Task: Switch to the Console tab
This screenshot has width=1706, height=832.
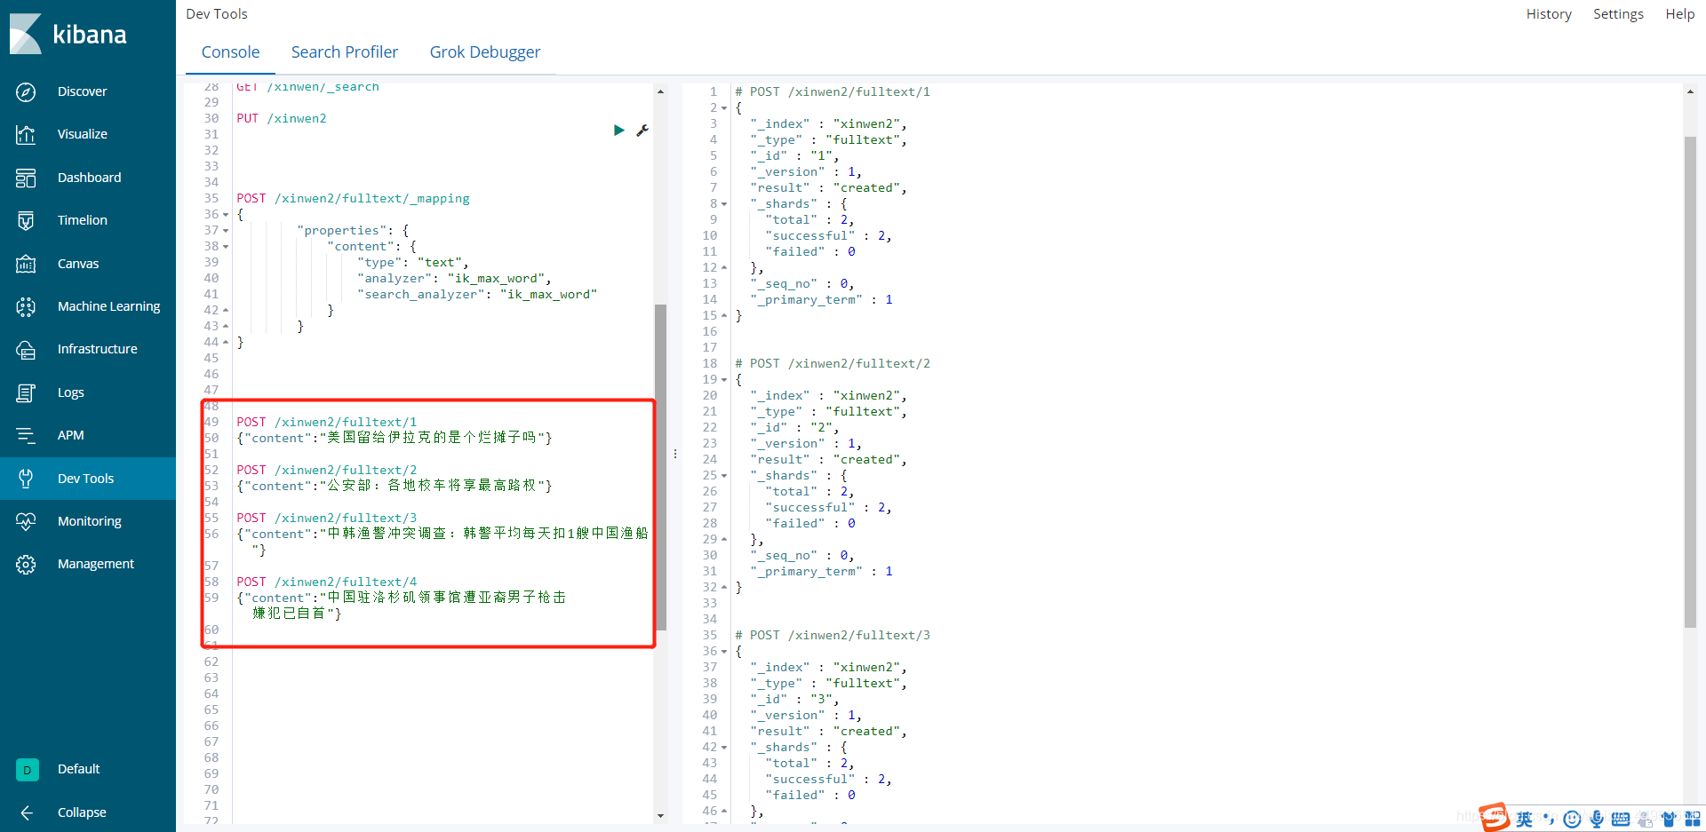Action: (231, 52)
